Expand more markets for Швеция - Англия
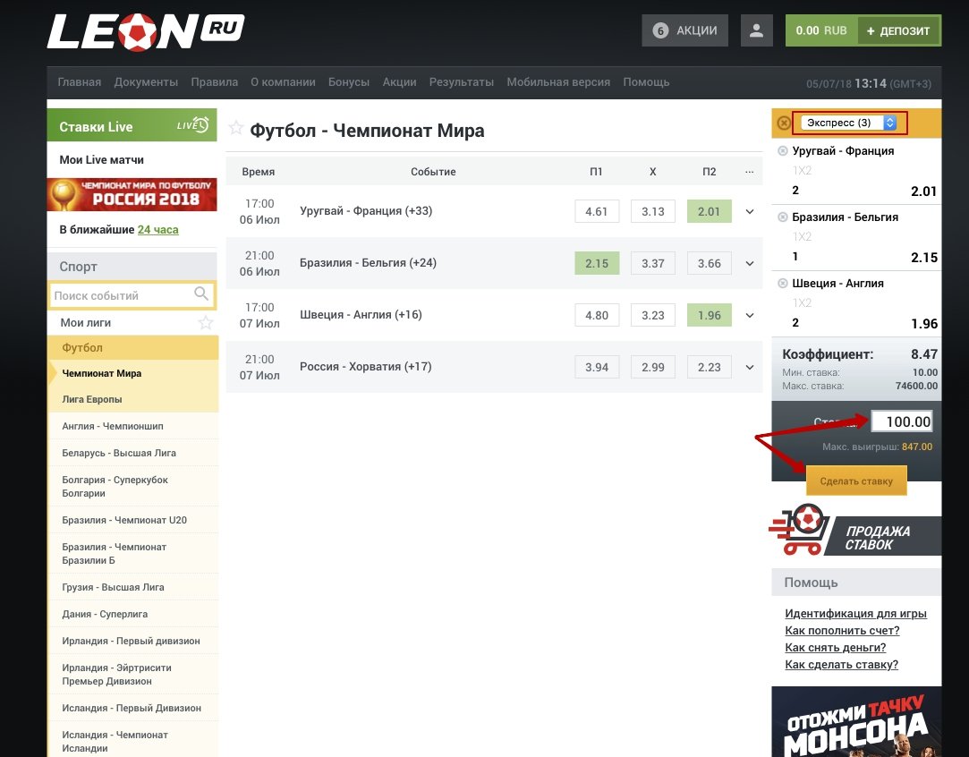 (x=750, y=315)
